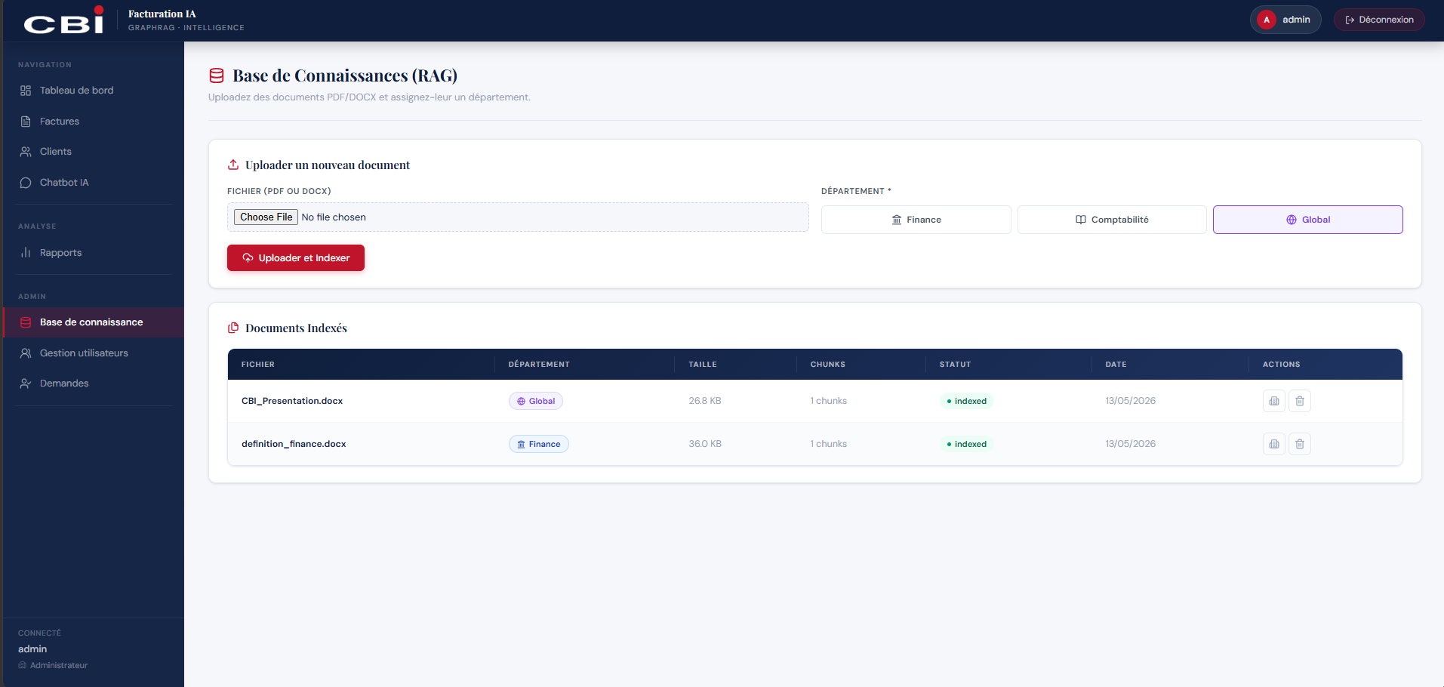Click the Global badge in the table
Screen dimensions: 1444x687
tap(536, 401)
